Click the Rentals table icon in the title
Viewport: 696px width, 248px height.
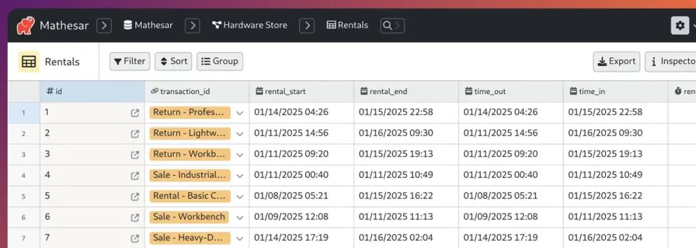pyautogui.click(x=28, y=62)
